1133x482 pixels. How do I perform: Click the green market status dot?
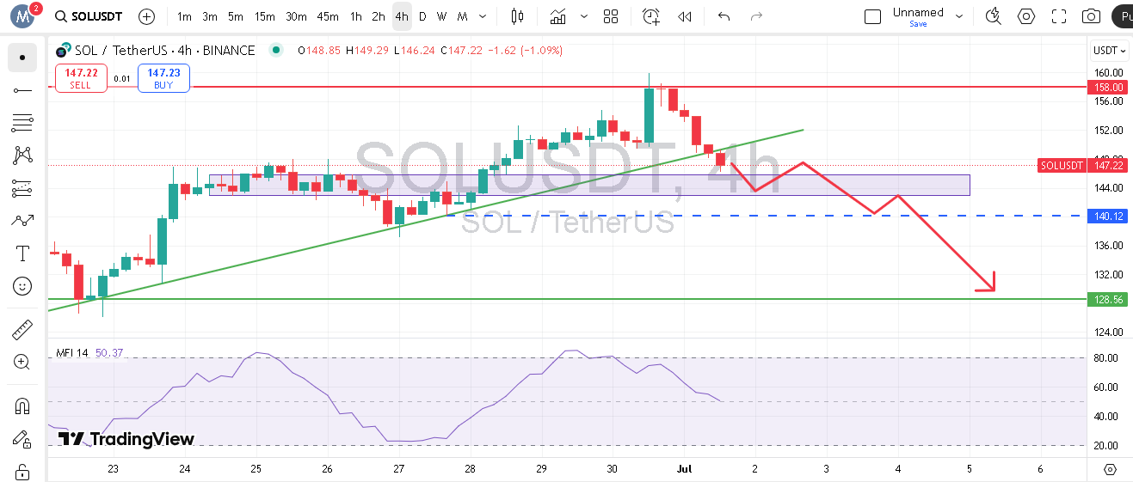pos(275,51)
